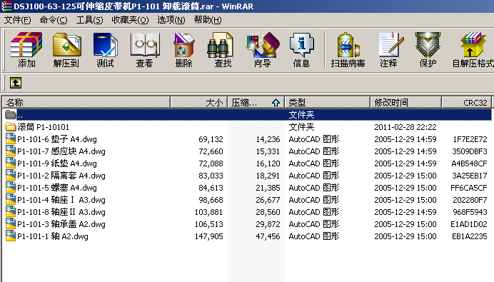Select file name P1-101-7 感应块 A4.dwg
Viewport: 494px width, 282px height.
(61, 151)
